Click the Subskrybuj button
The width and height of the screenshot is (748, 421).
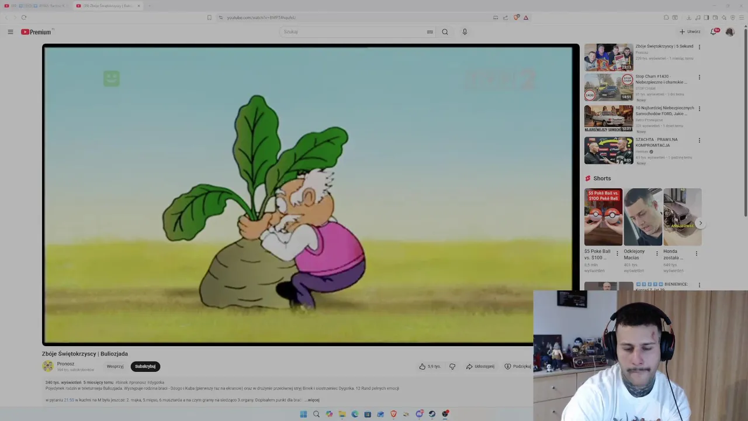click(x=146, y=367)
